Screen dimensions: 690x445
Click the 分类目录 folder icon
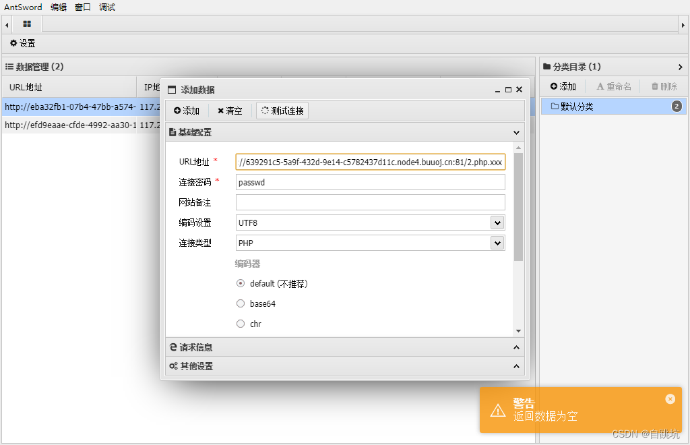(x=546, y=67)
